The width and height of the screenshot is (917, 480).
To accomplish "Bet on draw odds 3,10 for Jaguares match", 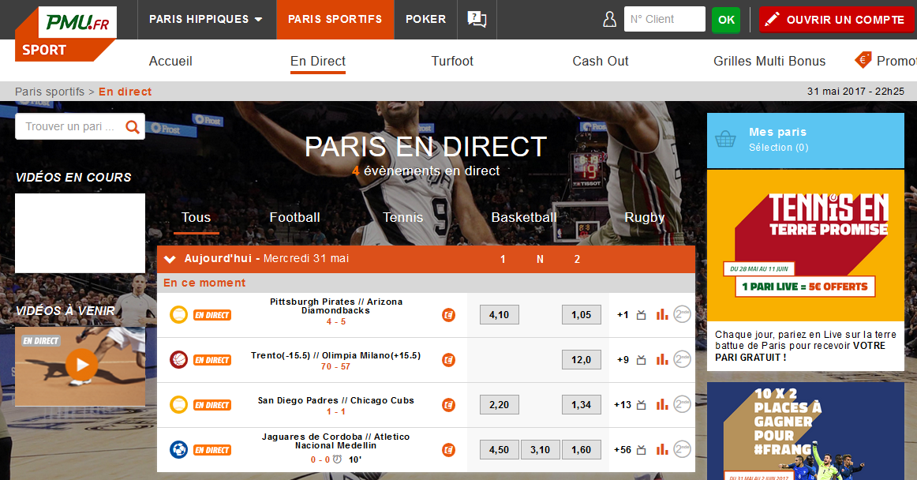I will tap(541, 450).
